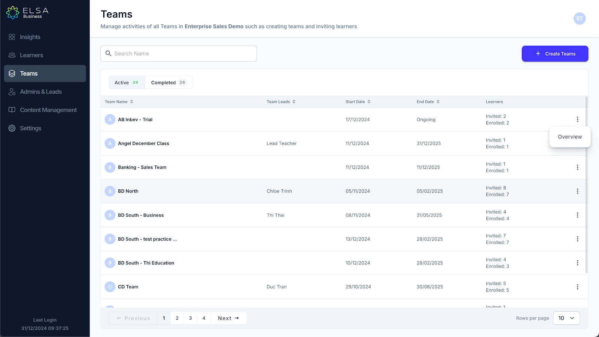Click avatar icon of BD South - Business
The height and width of the screenshot is (337, 599).
click(110, 215)
